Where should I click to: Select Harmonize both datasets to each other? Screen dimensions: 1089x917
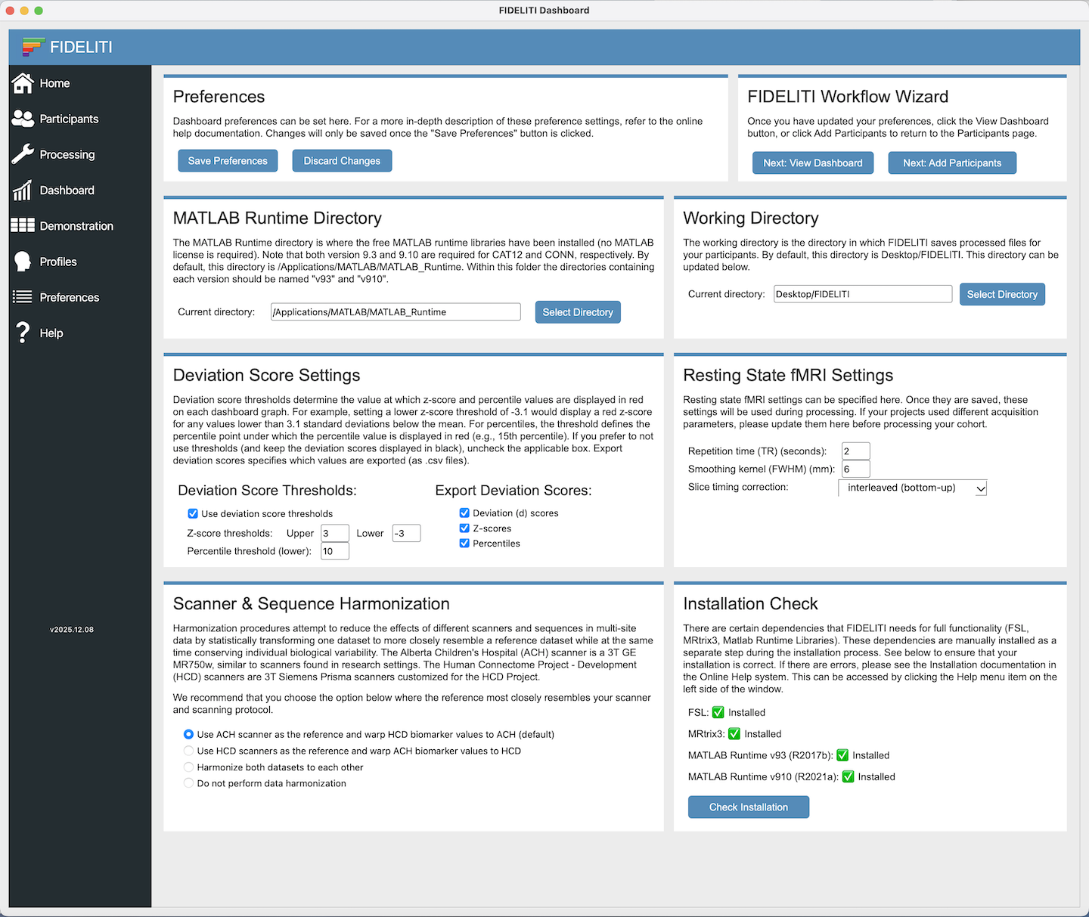188,767
